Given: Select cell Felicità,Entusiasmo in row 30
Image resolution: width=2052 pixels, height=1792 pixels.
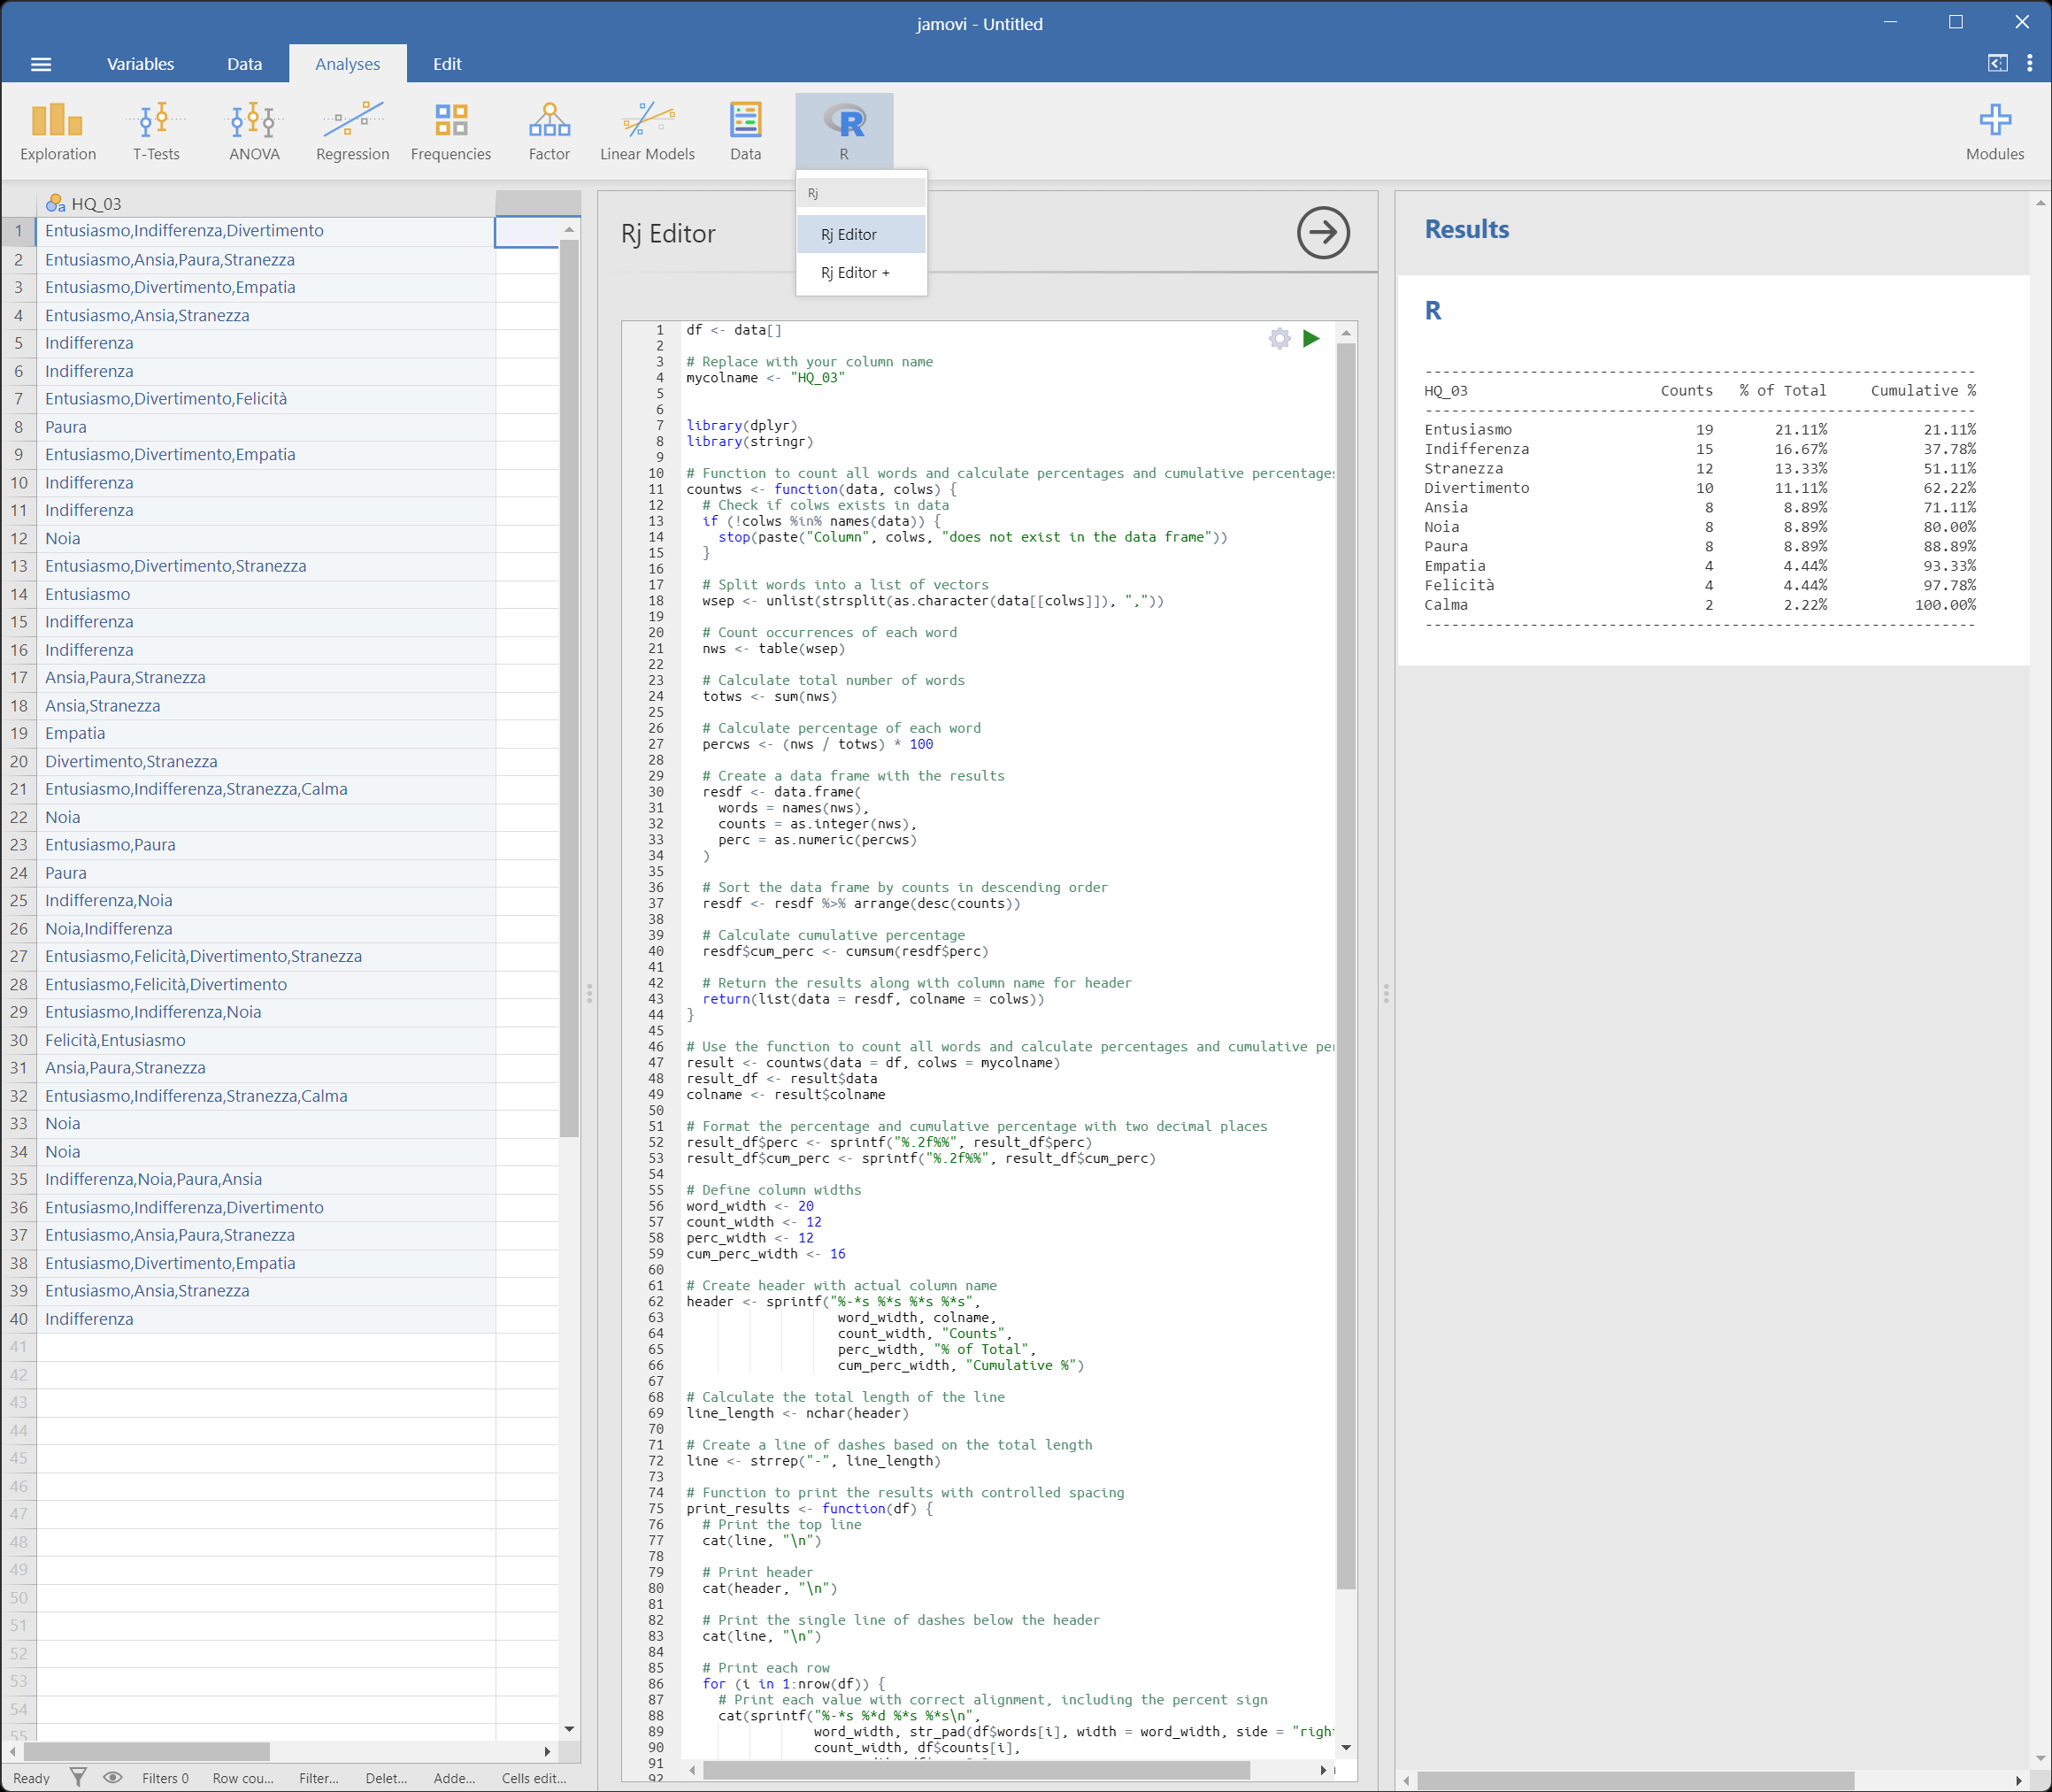Looking at the screenshot, I should (266, 1040).
